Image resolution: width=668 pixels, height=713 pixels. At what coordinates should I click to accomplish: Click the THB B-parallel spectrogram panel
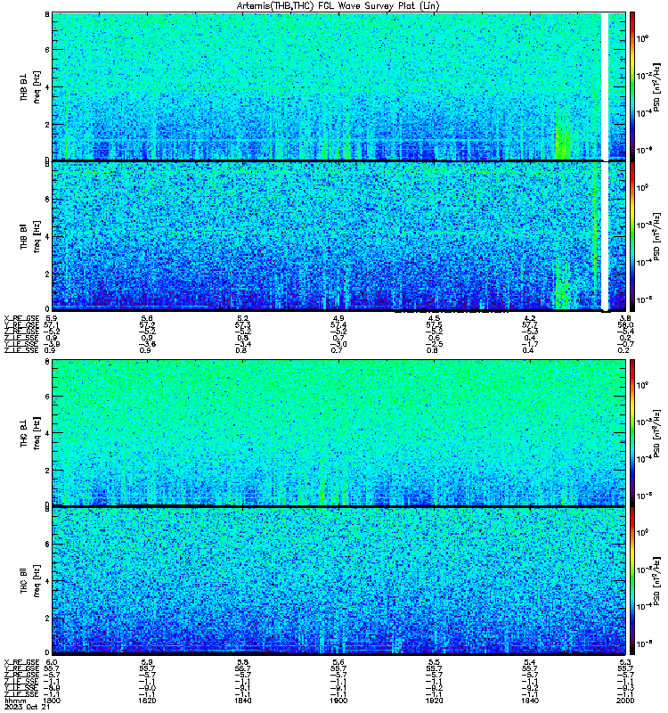pos(338,236)
